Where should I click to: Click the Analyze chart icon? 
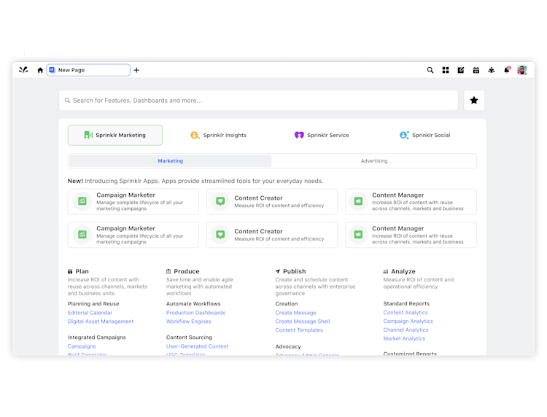pos(386,271)
